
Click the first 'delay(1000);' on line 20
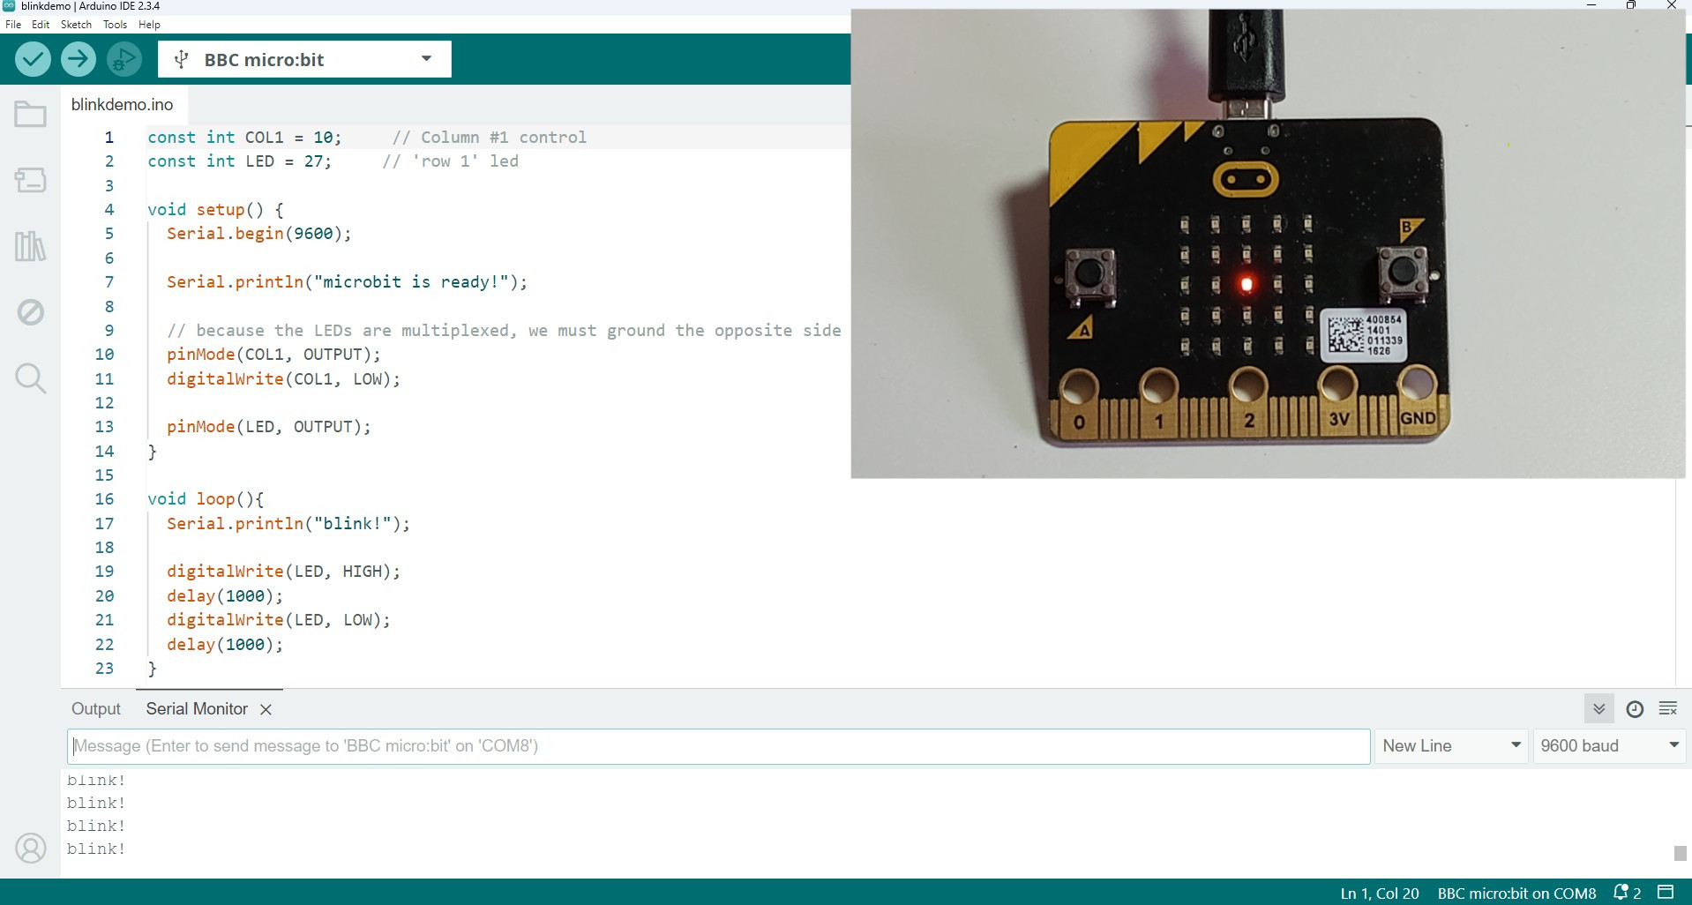click(x=225, y=596)
